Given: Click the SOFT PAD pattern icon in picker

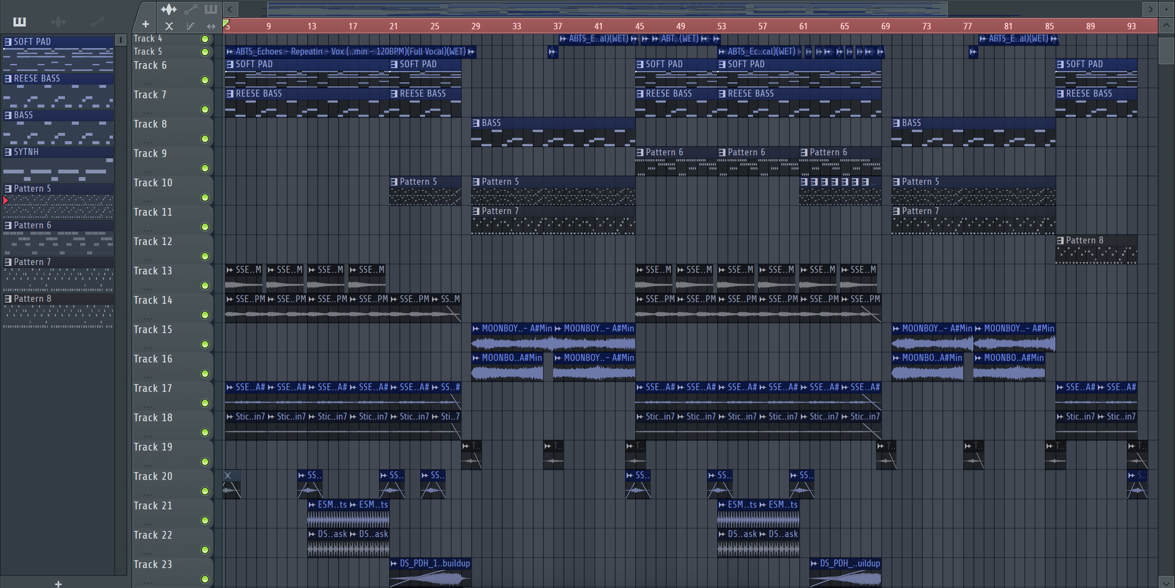Looking at the screenshot, I should point(8,42).
